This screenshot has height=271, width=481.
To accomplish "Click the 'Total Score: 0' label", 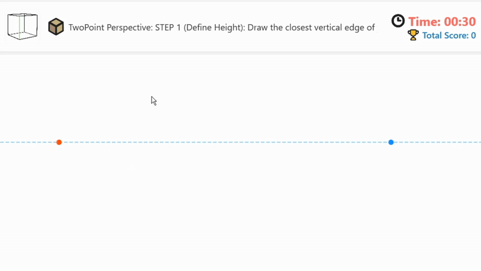I will [449, 36].
